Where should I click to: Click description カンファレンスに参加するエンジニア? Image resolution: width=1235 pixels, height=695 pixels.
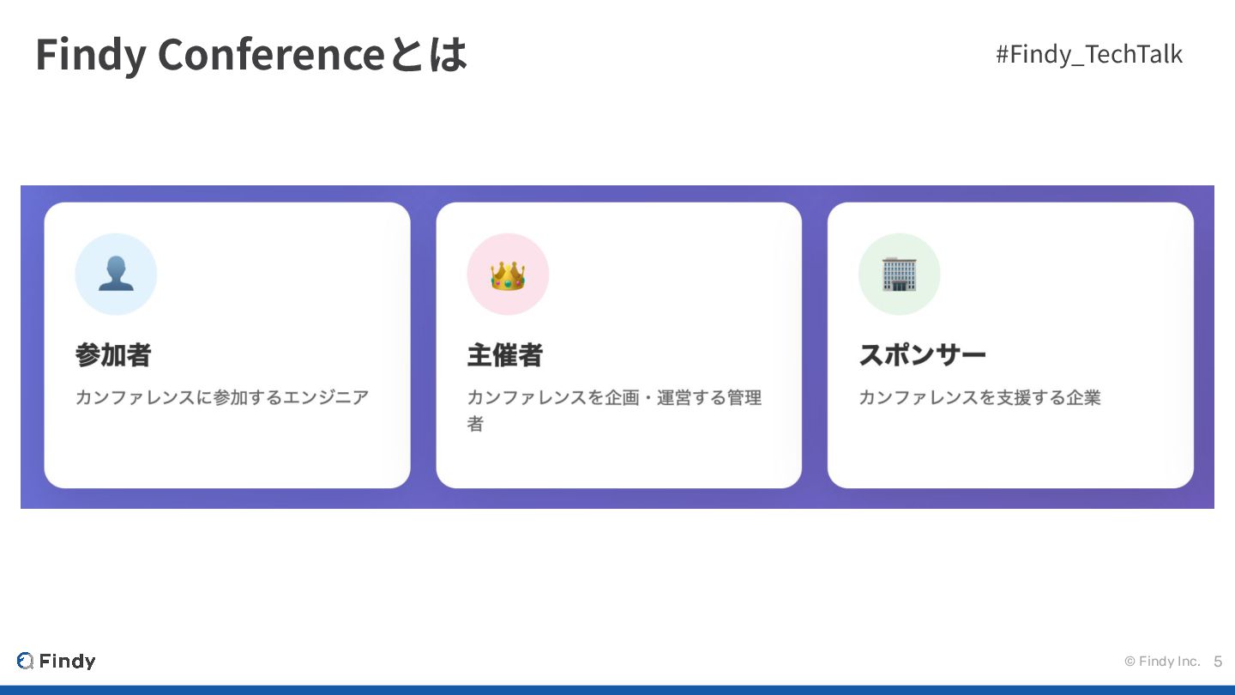(x=222, y=397)
